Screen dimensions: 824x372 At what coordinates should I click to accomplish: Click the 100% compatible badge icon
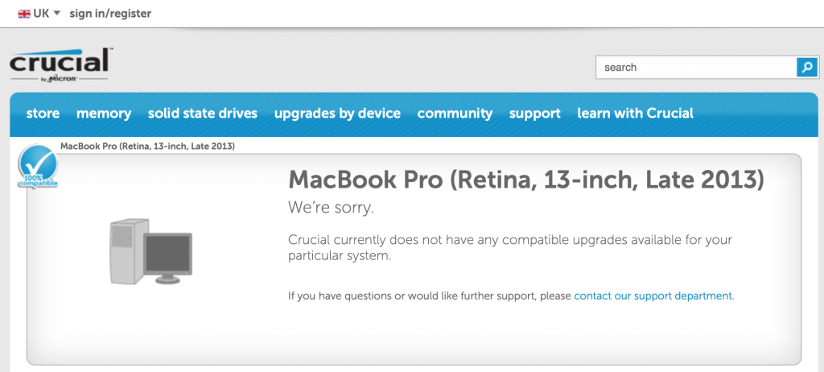click(x=36, y=167)
